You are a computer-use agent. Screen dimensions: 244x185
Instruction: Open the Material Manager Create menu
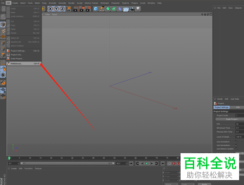point(14,168)
